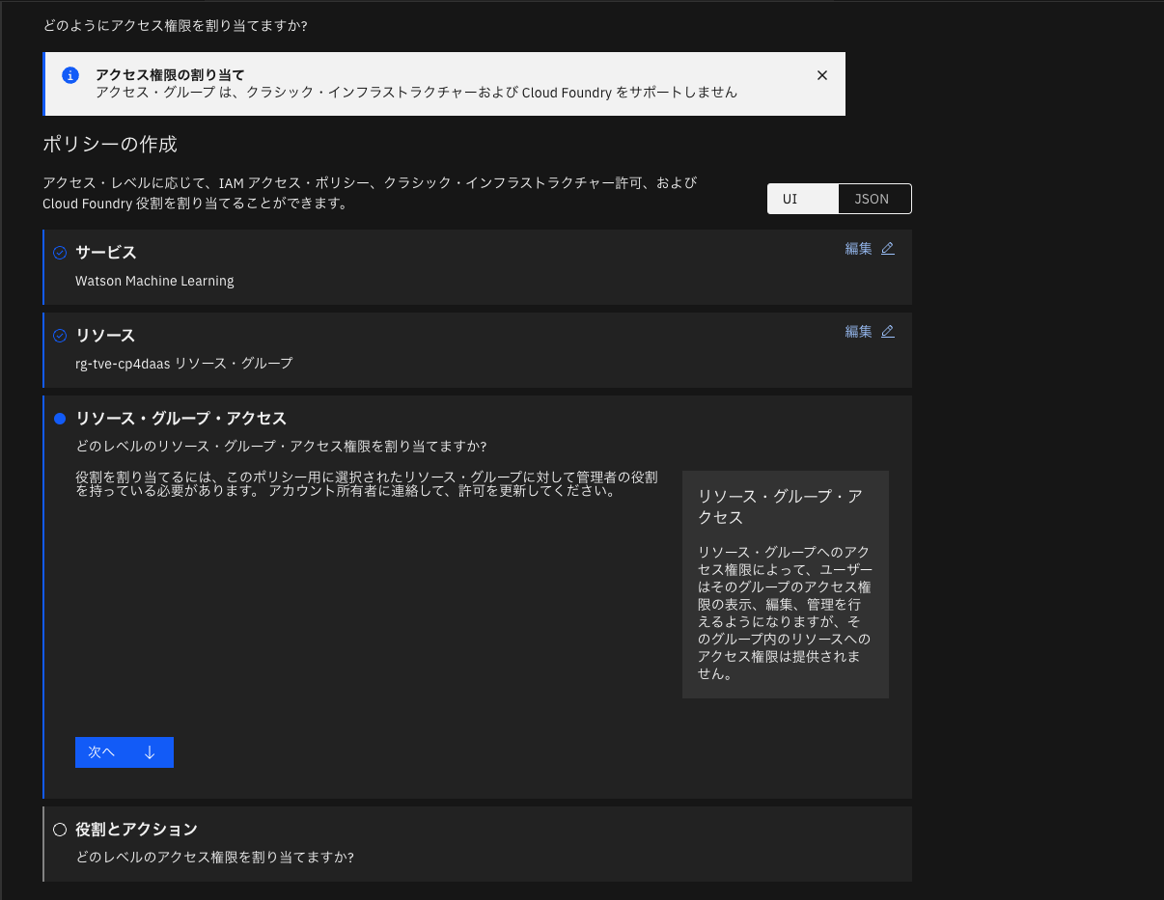Click the 次へ button to proceed
The image size is (1164, 900).
[124, 751]
